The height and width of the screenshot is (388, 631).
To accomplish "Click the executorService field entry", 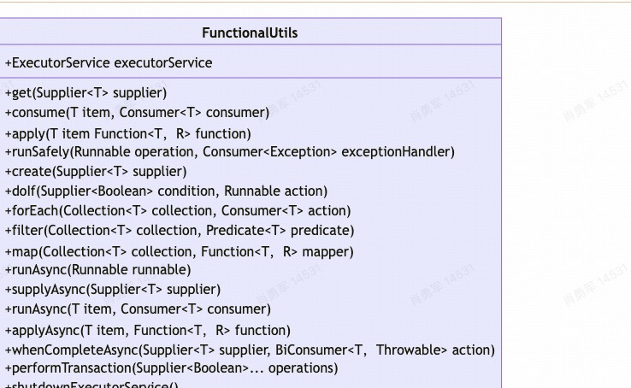I will point(109,62).
